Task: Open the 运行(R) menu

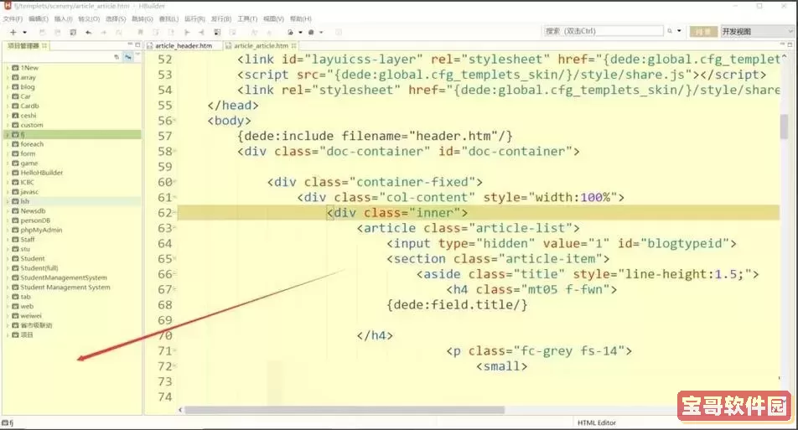Action: click(194, 18)
